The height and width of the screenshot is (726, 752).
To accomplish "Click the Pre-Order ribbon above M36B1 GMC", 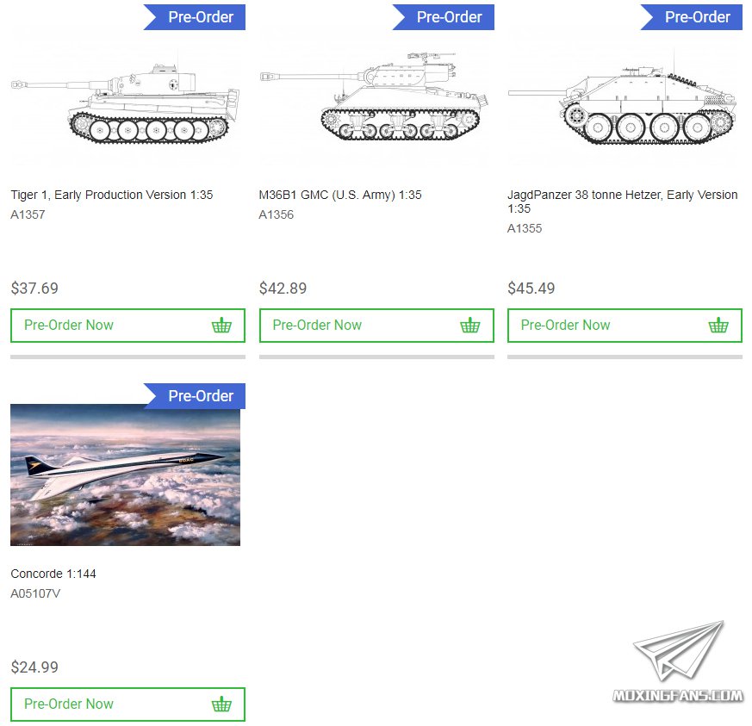I will click(x=443, y=17).
